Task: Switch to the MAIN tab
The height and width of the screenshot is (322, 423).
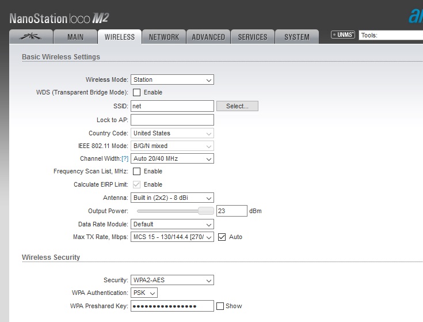Action: point(75,37)
